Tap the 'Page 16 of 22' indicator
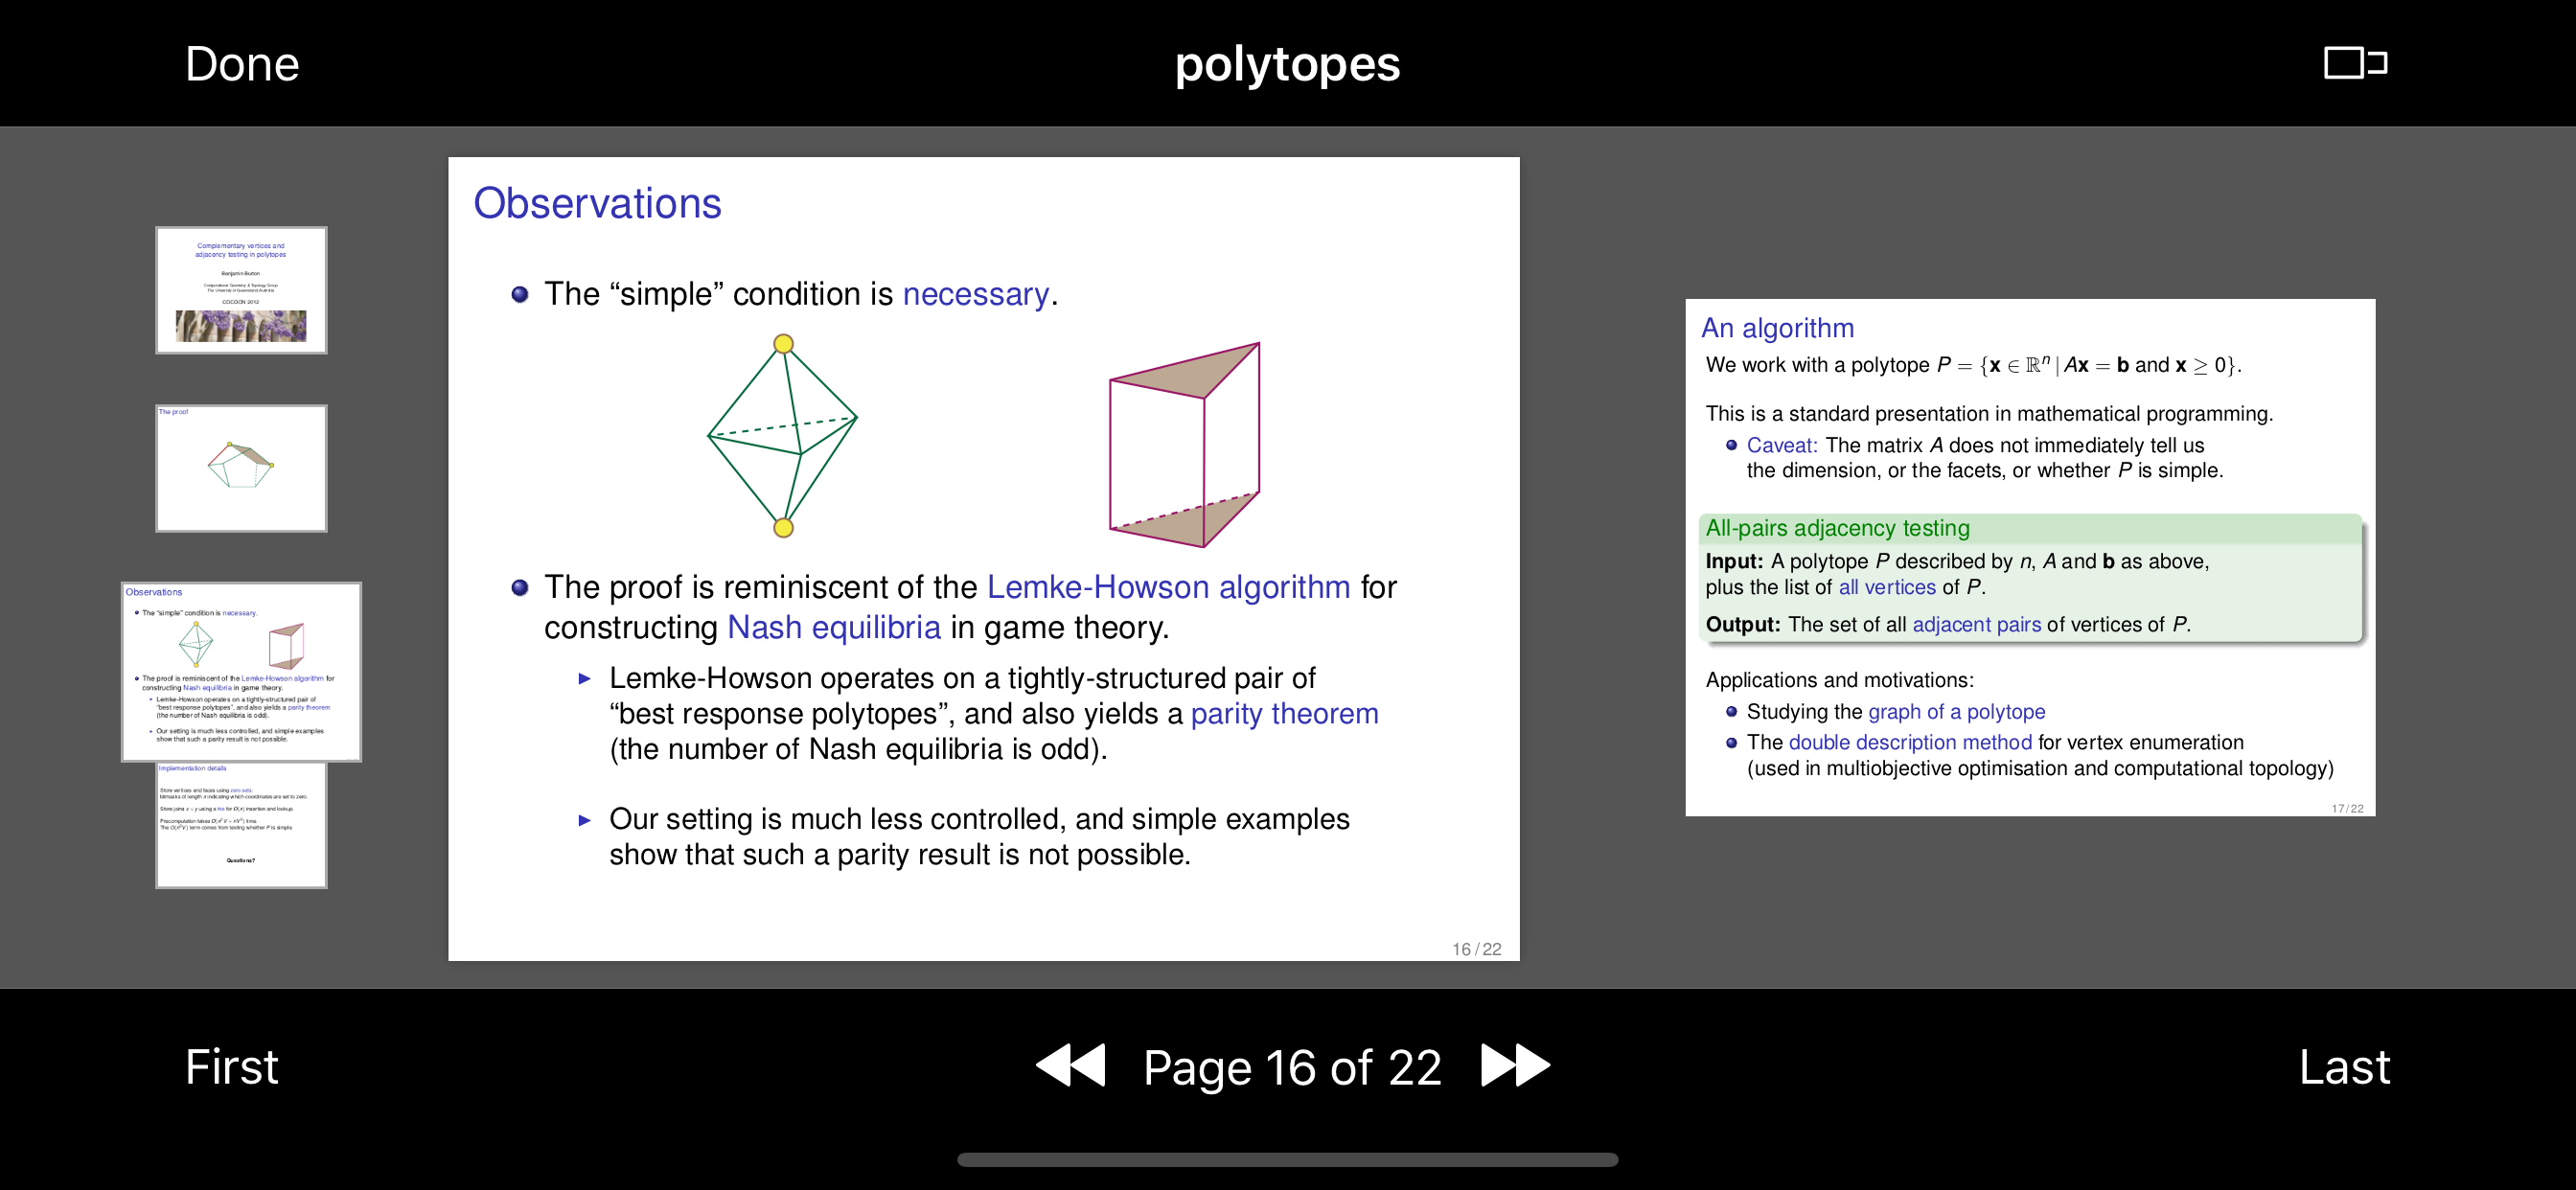The height and width of the screenshot is (1190, 2576). (x=1291, y=1067)
